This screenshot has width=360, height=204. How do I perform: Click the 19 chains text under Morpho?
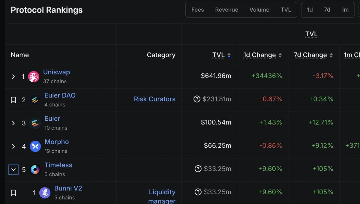coord(56,151)
